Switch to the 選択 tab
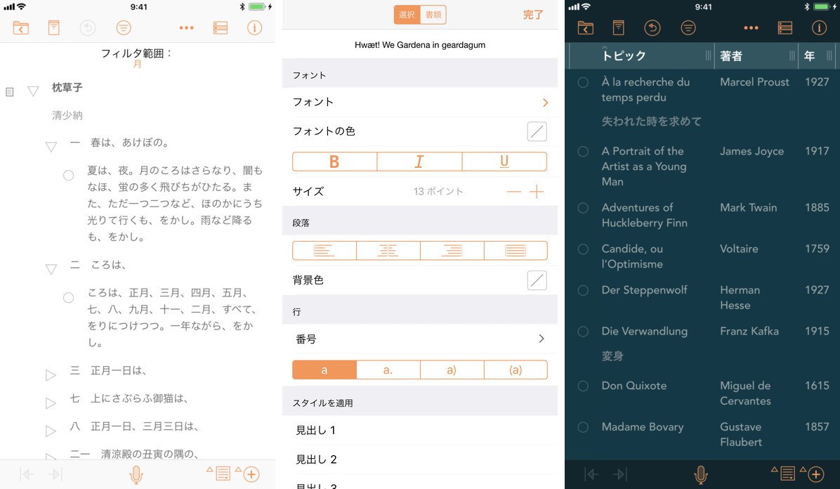840x489 pixels. coord(407,15)
